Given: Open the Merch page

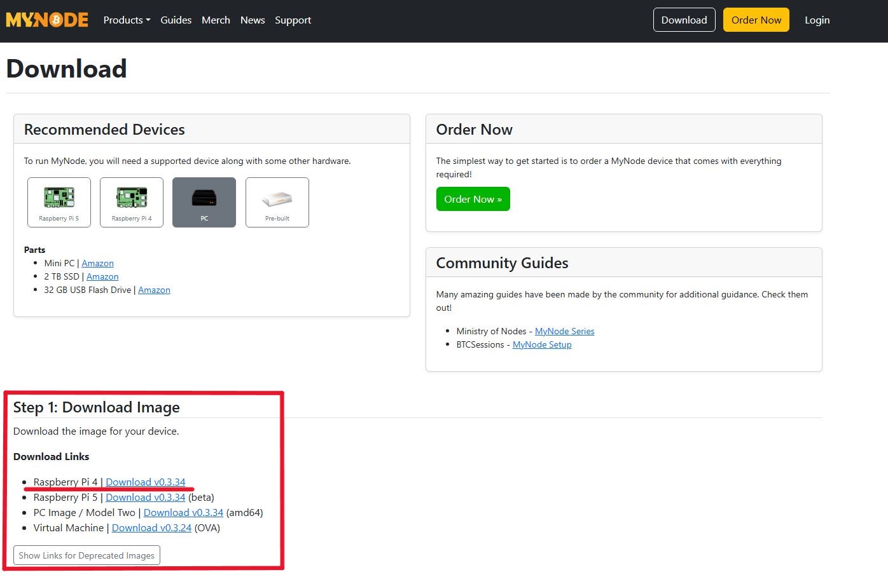Looking at the screenshot, I should [216, 20].
